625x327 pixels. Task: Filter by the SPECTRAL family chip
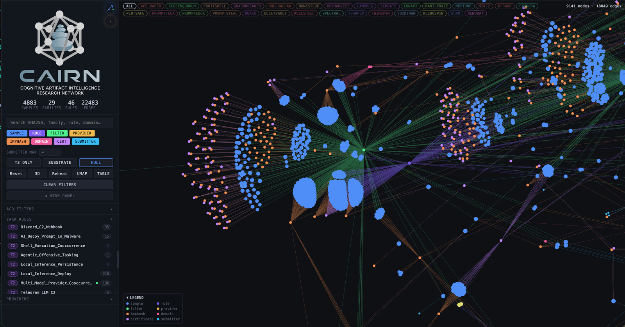(x=331, y=13)
